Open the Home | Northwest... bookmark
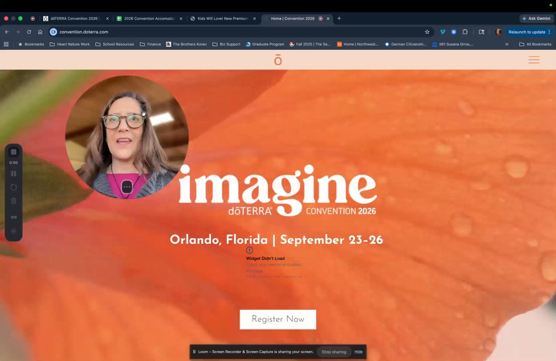 [x=358, y=44]
